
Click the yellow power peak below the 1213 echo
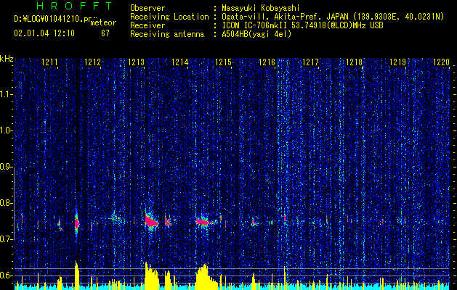[x=152, y=275]
